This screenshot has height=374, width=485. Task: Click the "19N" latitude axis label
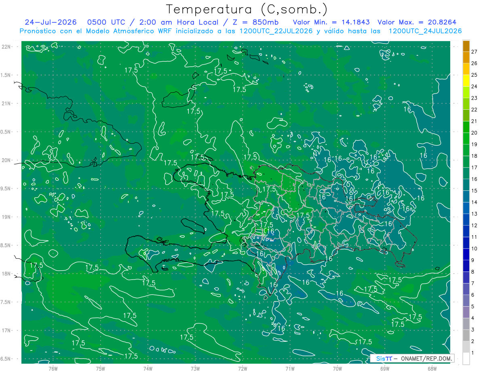pyautogui.click(x=7, y=217)
